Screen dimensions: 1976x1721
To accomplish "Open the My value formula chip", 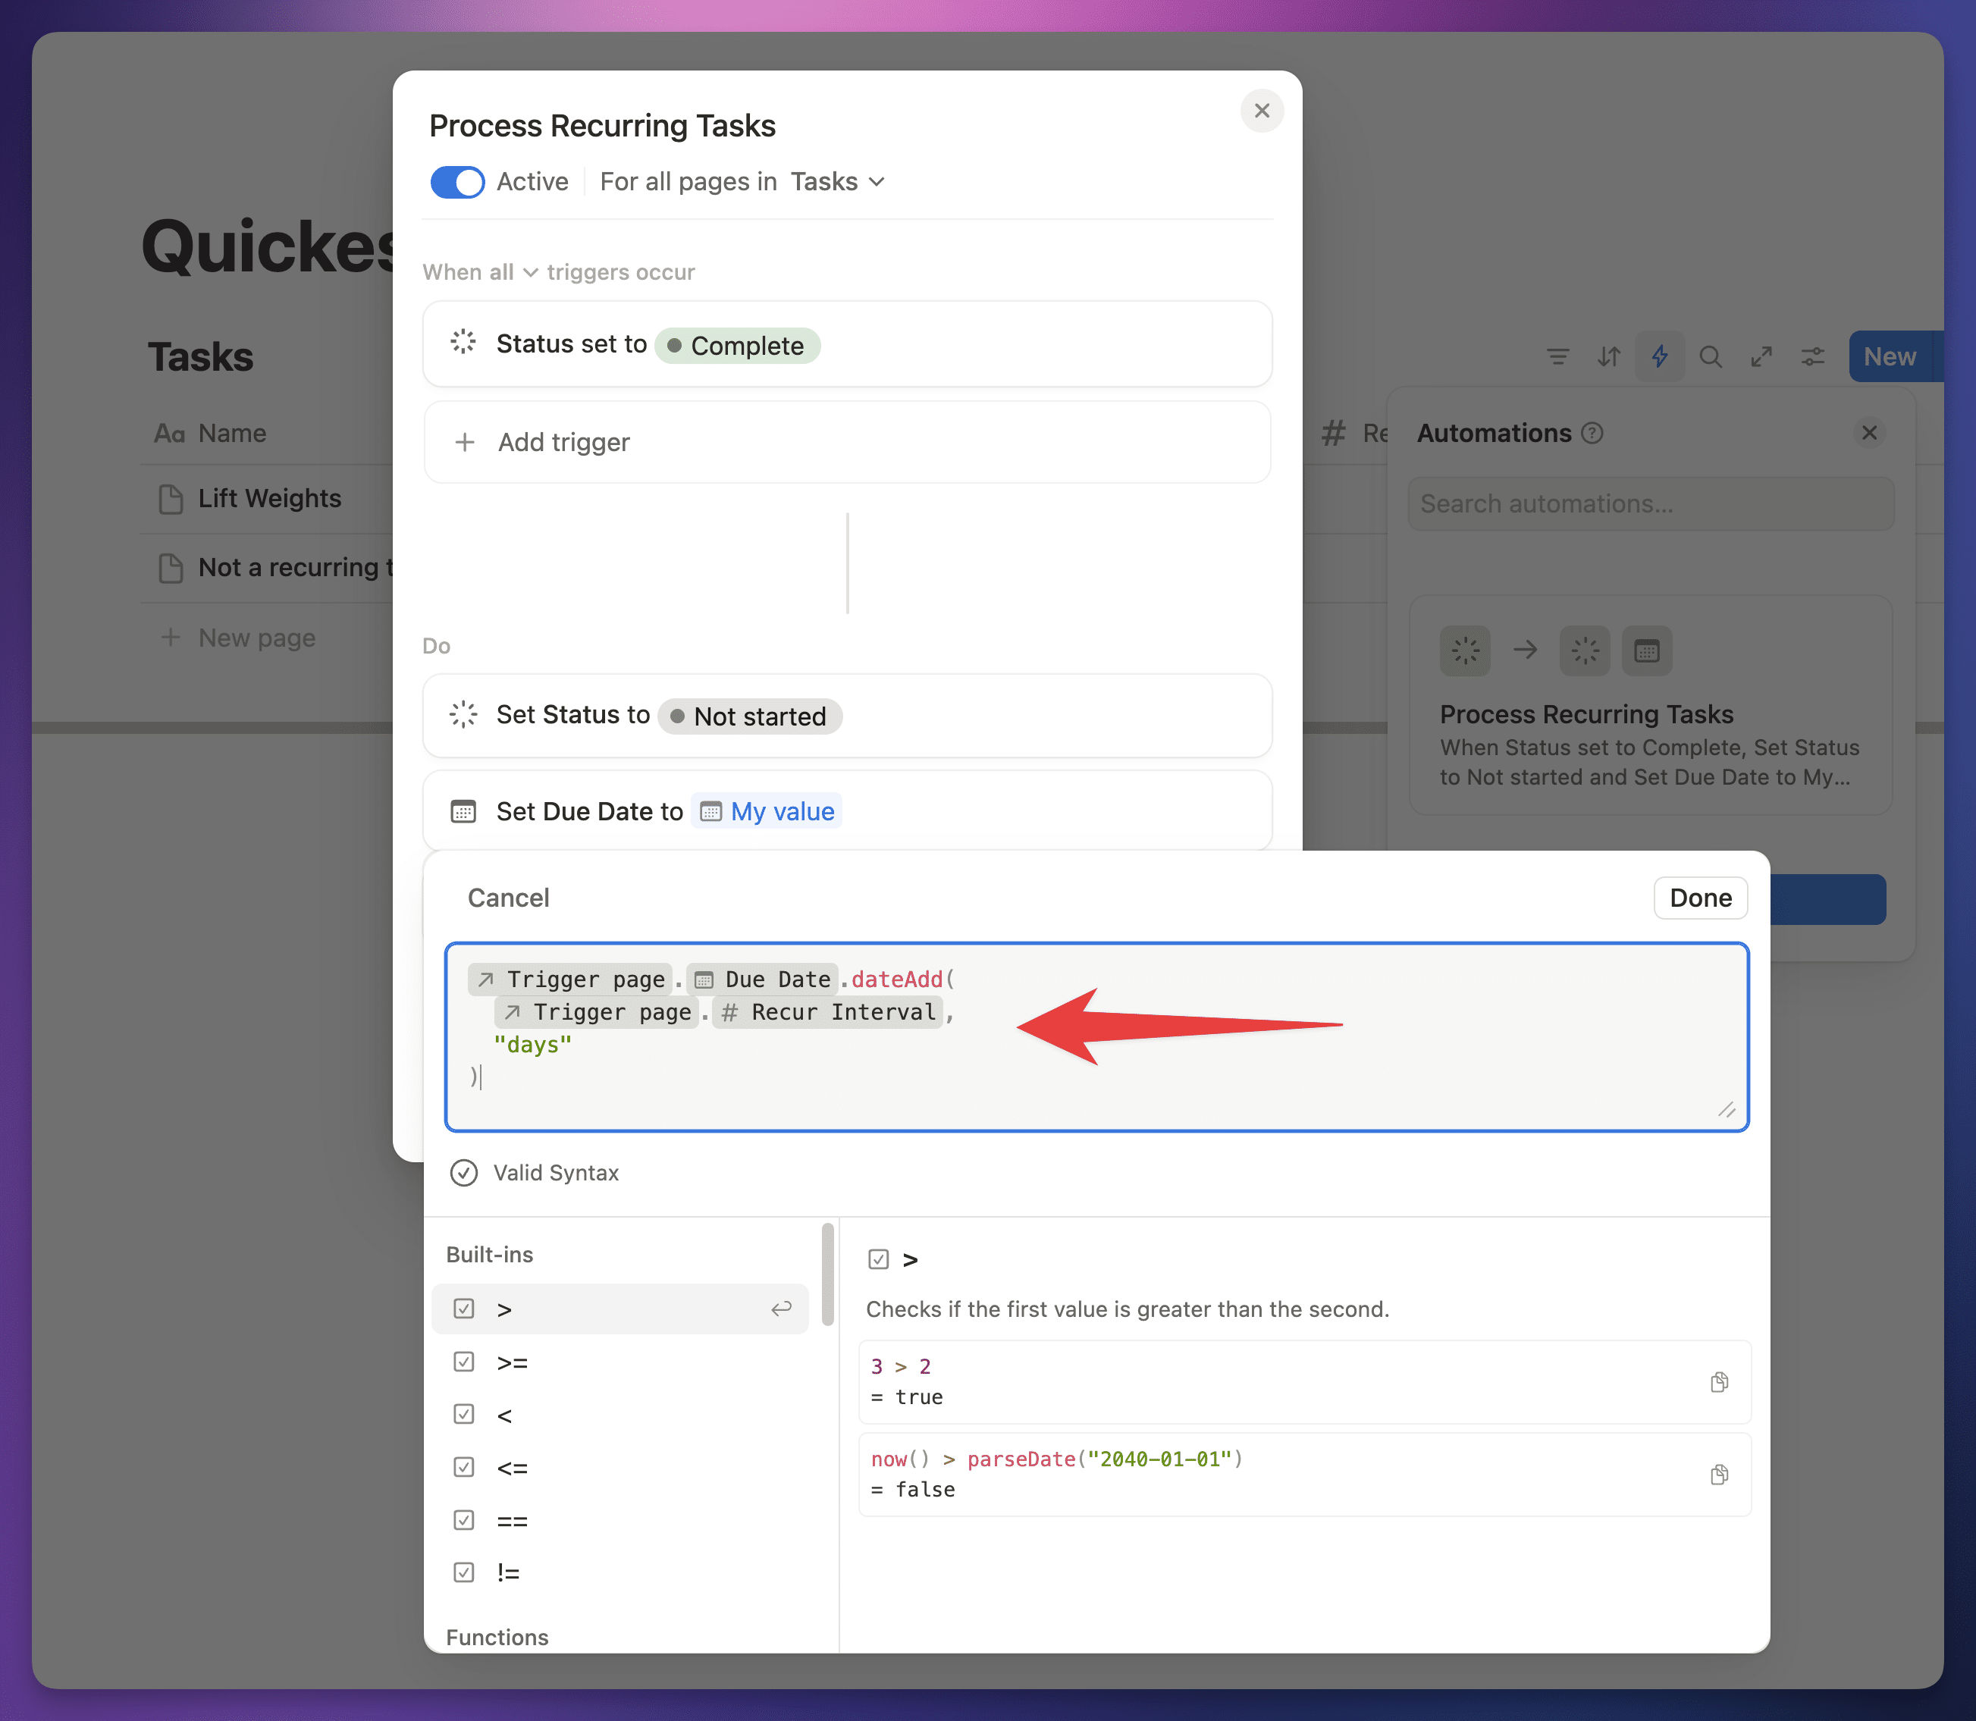I will coord(767,811).
